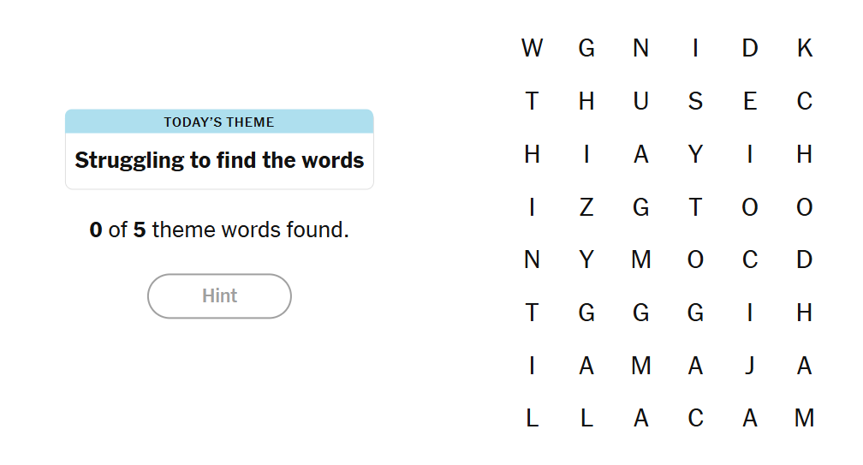
Task: Select the N between G and I
Action: (x=640, y=48)
